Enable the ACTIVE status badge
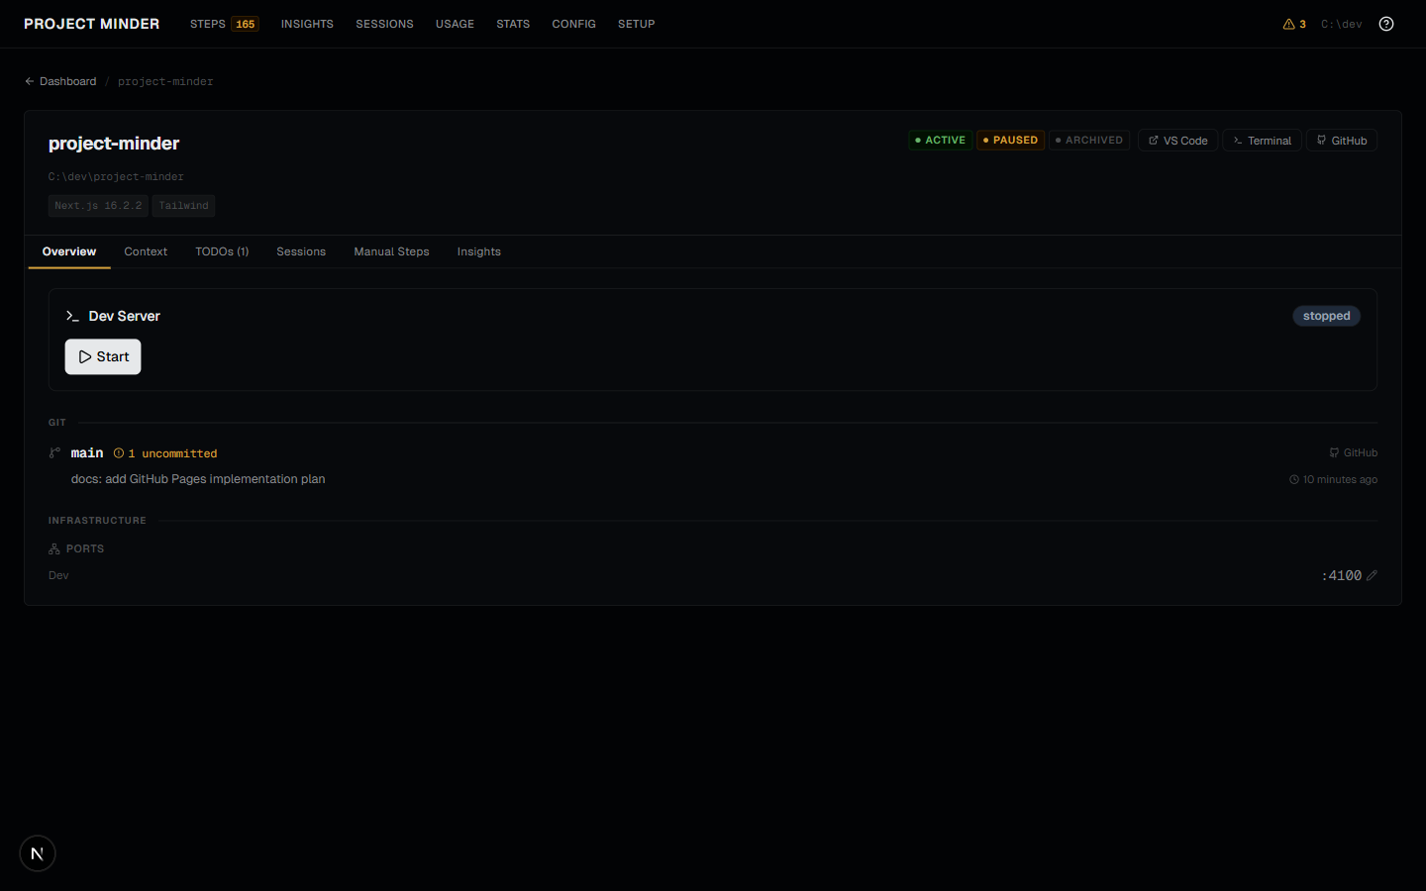The height and width of the screenshot is (891, 1426). coord(939,140)
